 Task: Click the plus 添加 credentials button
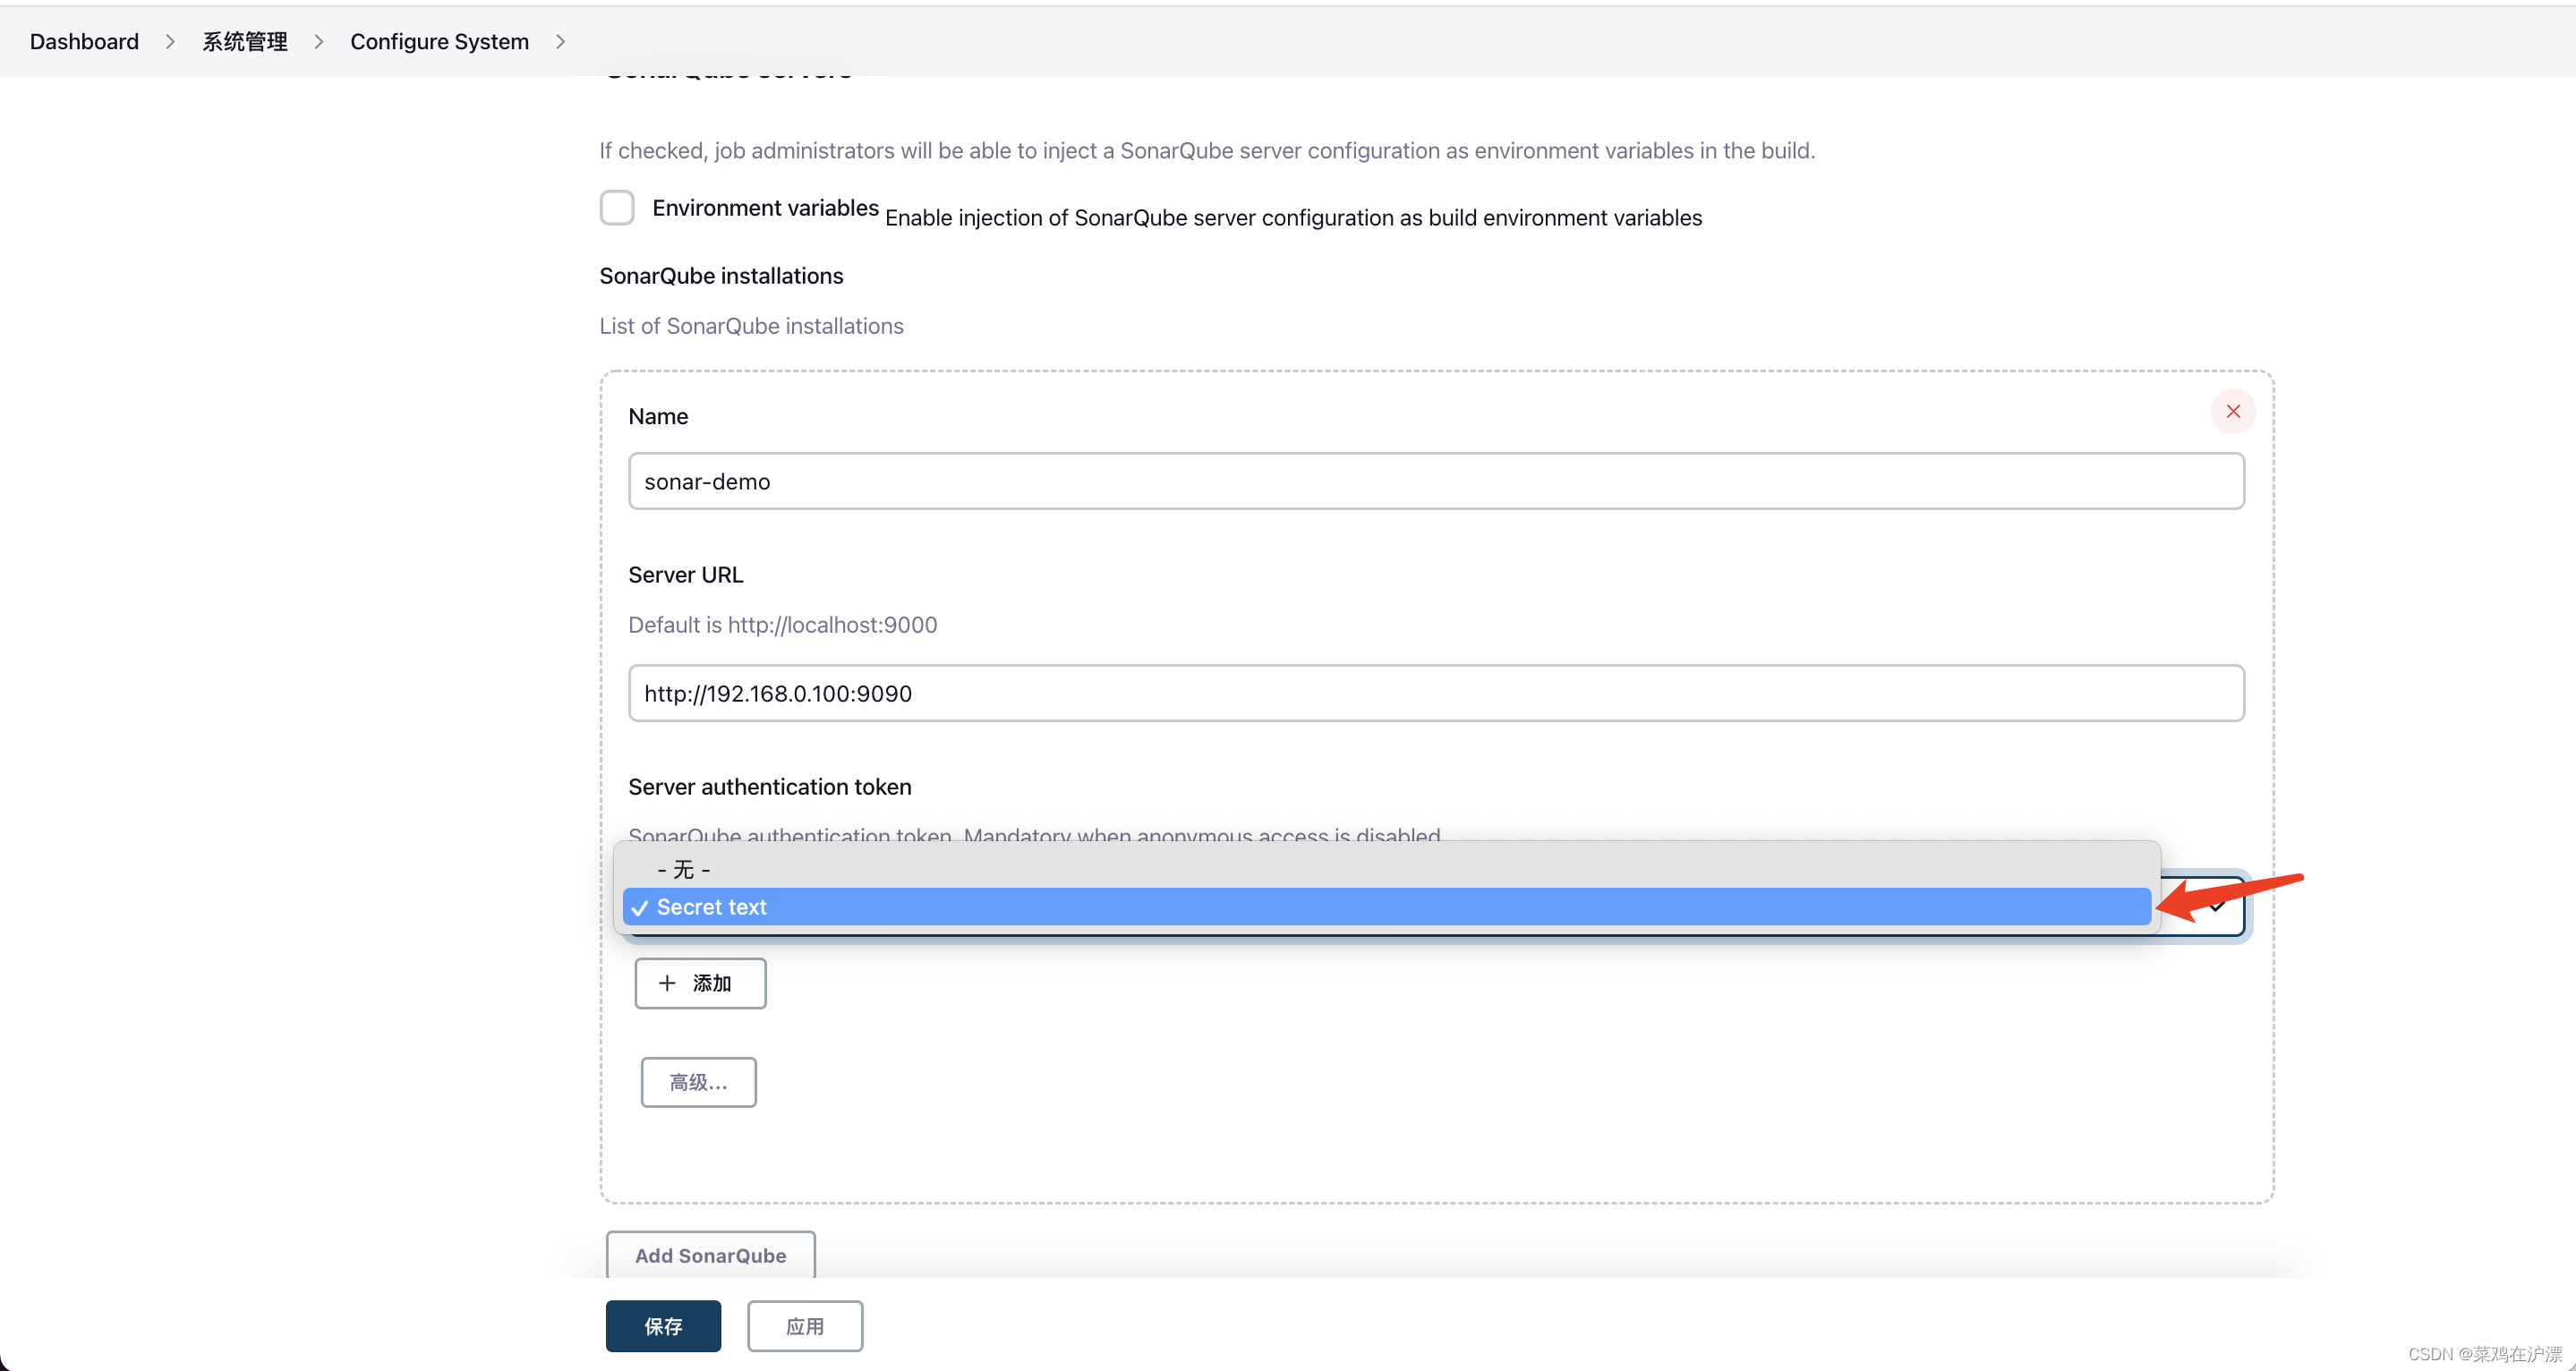699,983
